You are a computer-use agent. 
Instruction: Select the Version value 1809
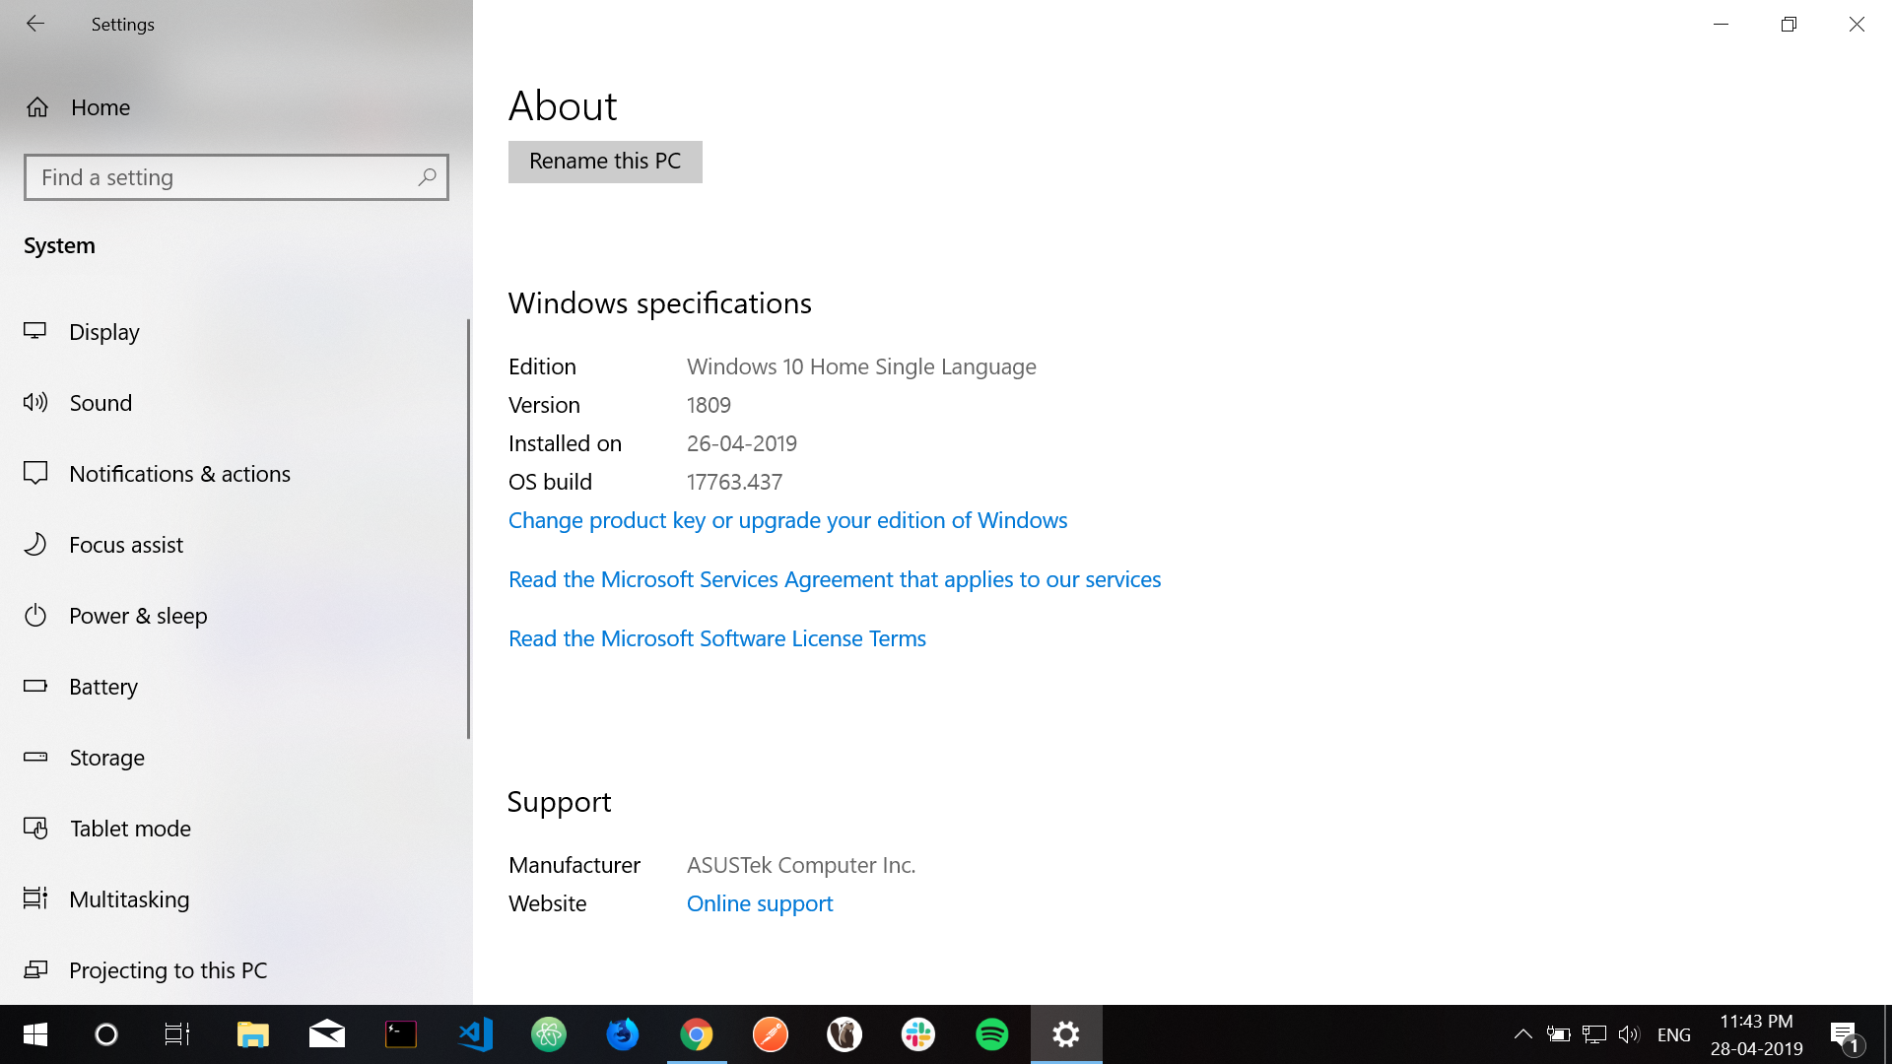click(709, 405)
